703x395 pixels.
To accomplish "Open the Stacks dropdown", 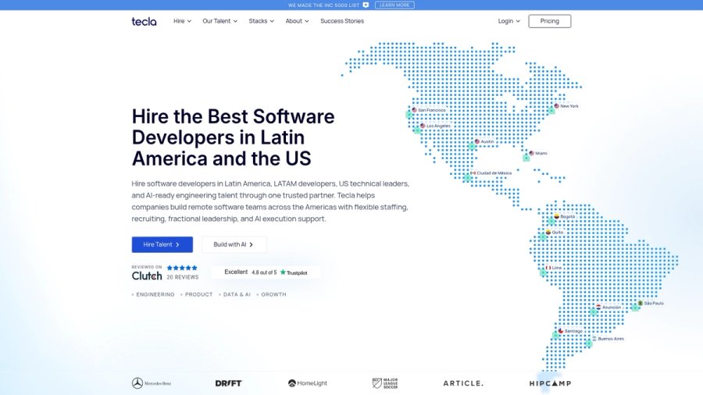I will click(x=262, y=21).
